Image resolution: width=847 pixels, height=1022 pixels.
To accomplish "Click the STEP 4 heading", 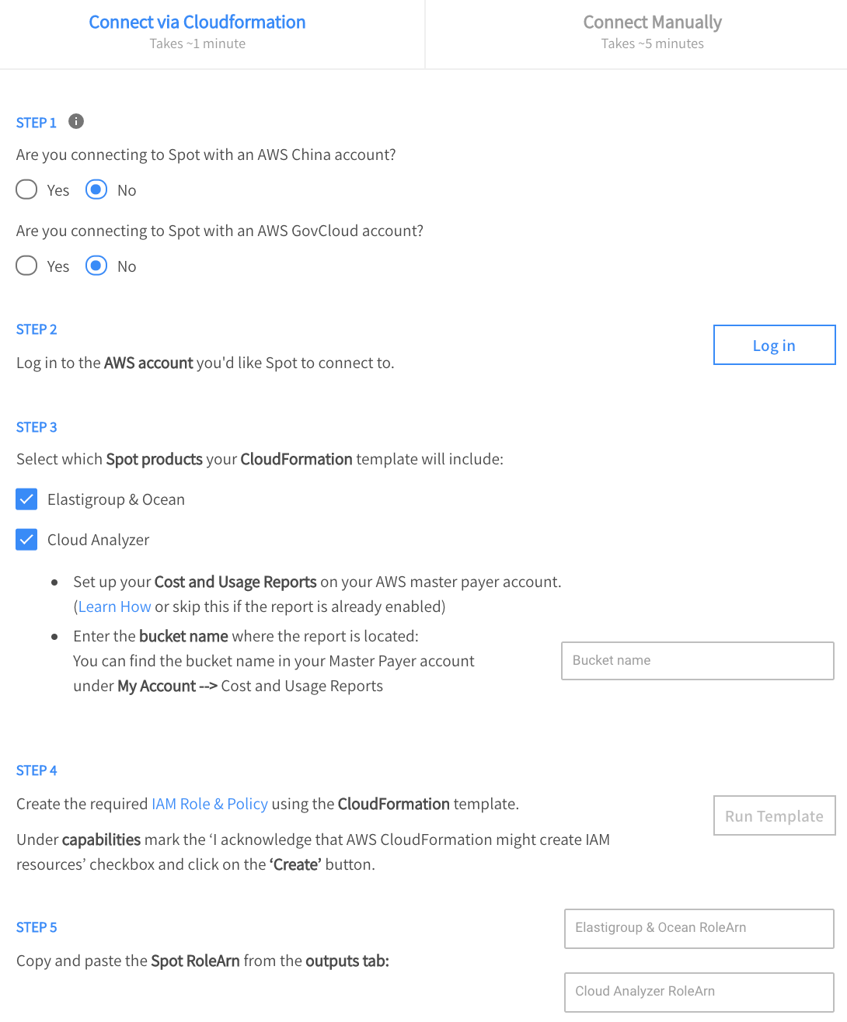I will pos(37,770).
